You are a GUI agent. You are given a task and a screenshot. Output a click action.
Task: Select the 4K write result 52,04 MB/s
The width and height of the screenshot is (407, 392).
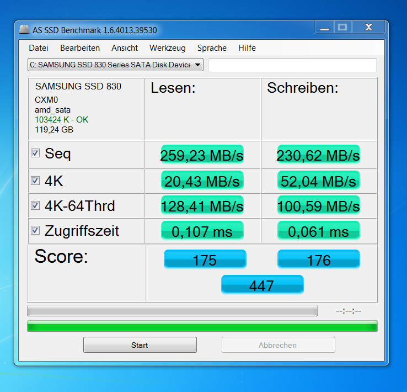(x=319, y=181)
